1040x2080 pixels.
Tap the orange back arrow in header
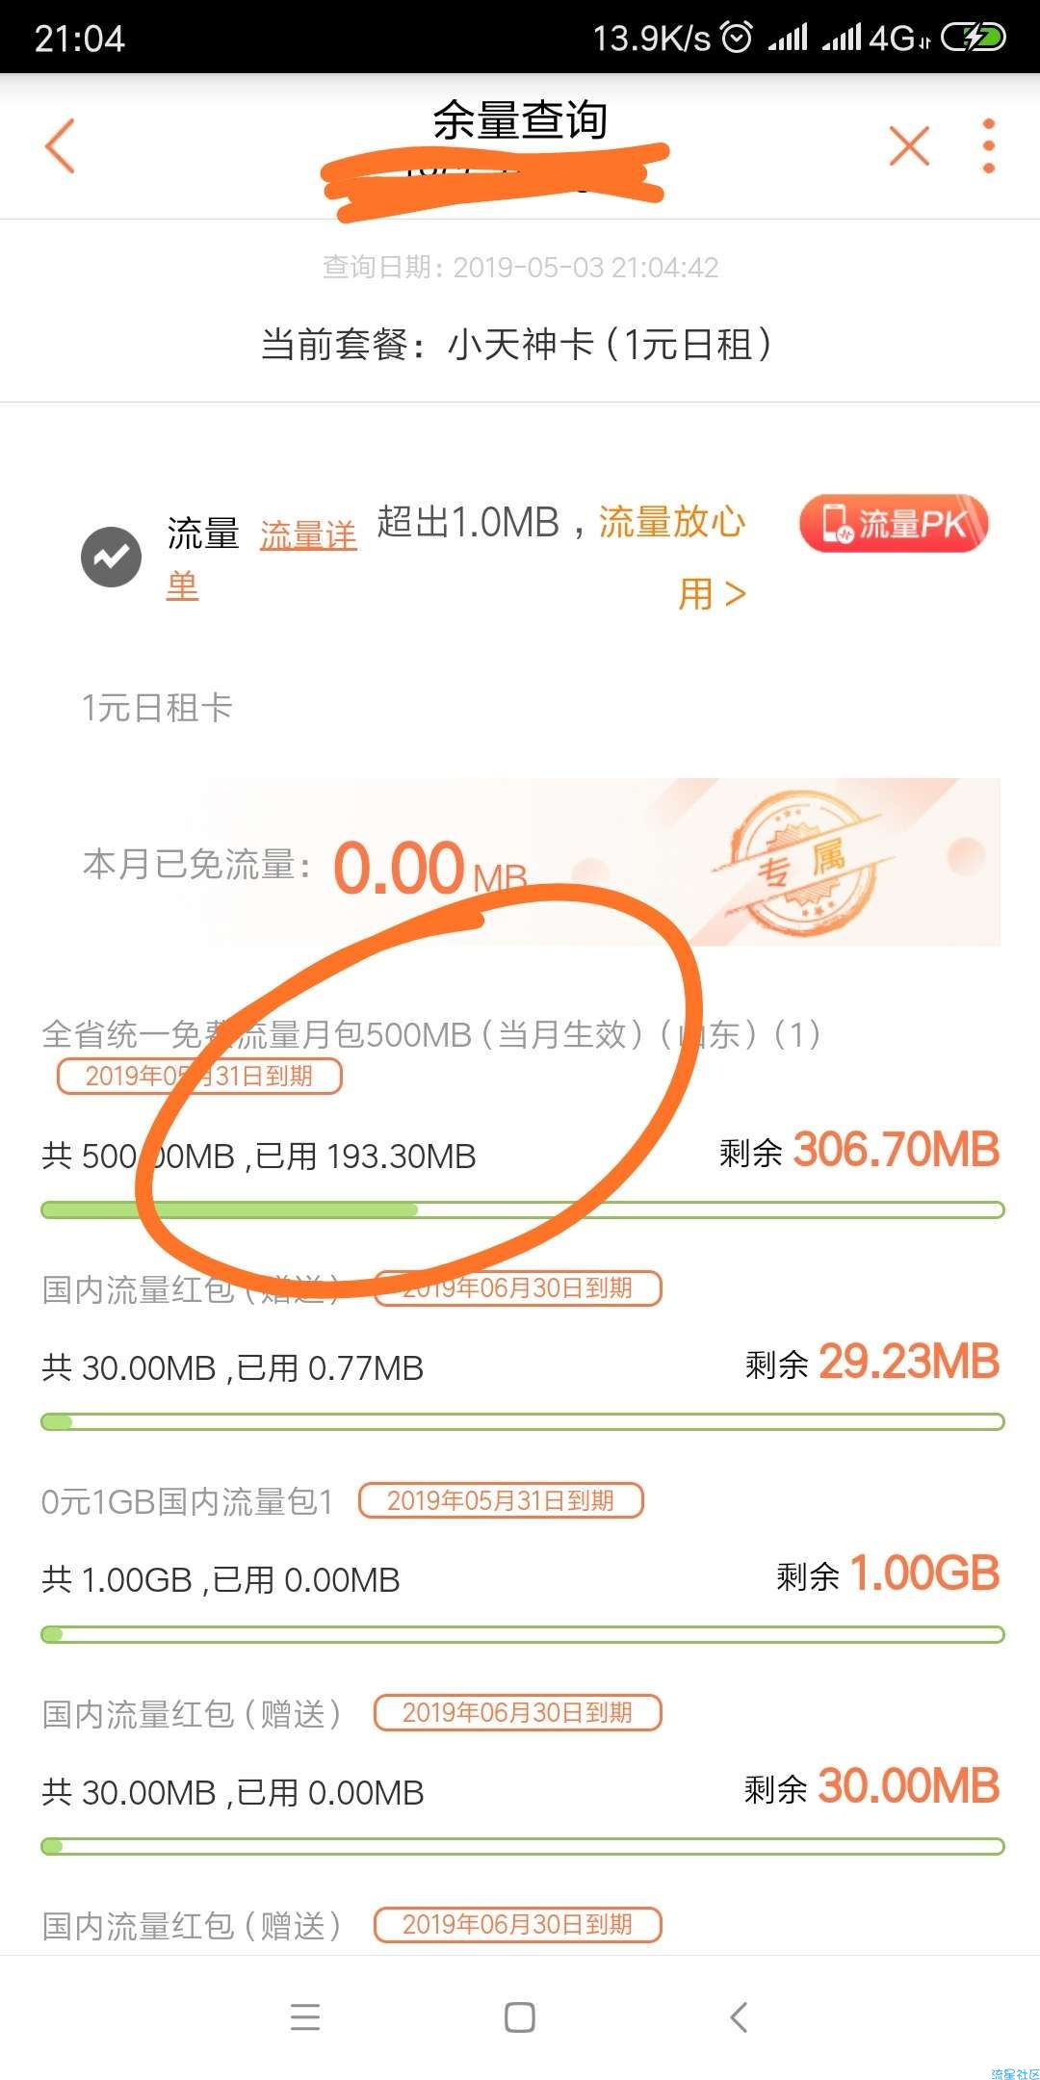click(60, 146)
